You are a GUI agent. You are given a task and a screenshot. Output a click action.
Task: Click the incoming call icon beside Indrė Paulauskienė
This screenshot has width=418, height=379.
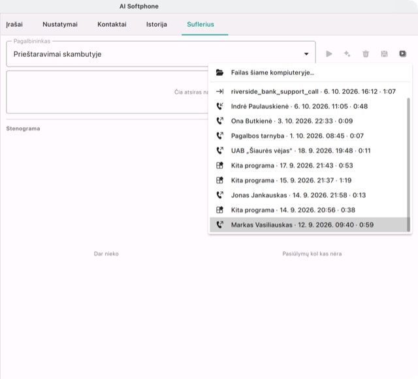click(x=219, y=106)
